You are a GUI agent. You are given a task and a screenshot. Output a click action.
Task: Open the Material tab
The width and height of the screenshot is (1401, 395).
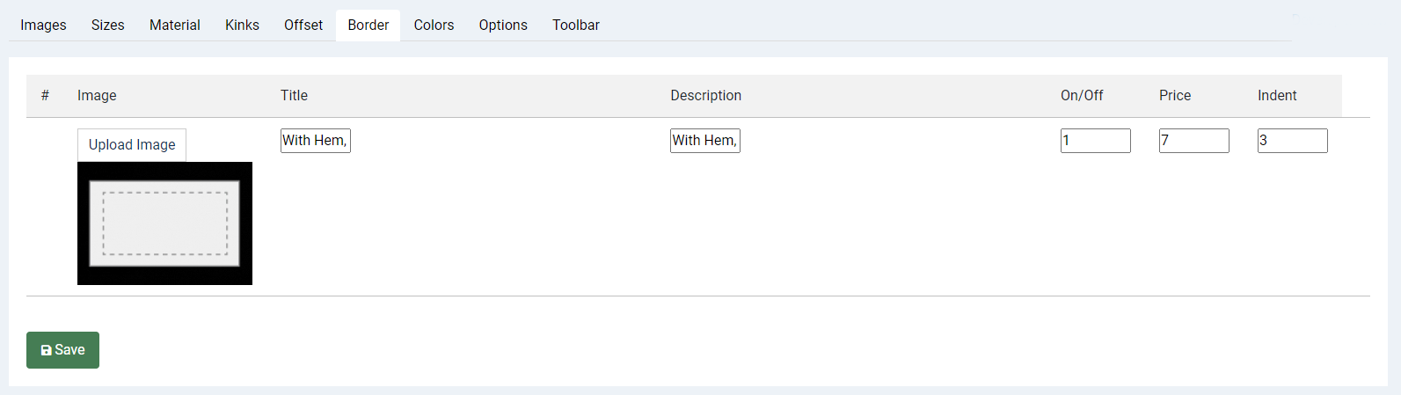click(174, 25)
